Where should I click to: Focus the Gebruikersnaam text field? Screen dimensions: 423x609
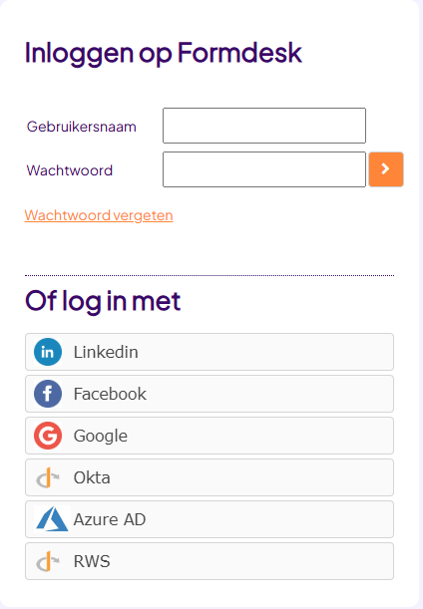pyautogui.click(x=264, y=126)
